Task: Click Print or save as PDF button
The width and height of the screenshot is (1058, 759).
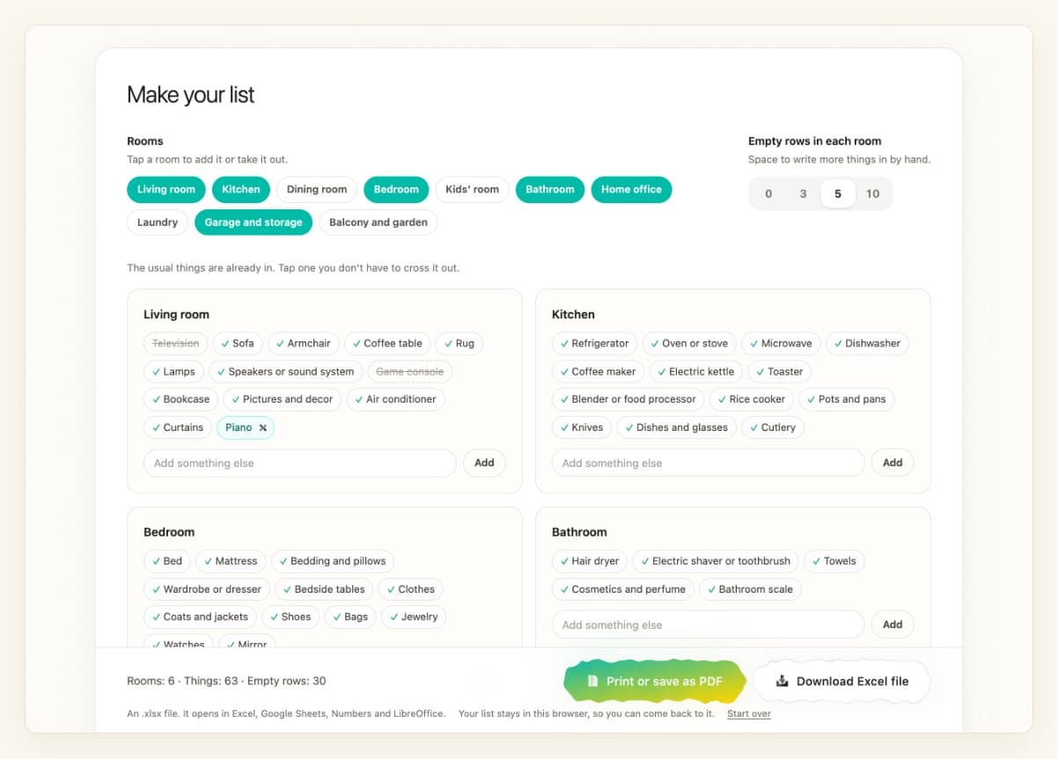Action: click(x=655, y=681)
